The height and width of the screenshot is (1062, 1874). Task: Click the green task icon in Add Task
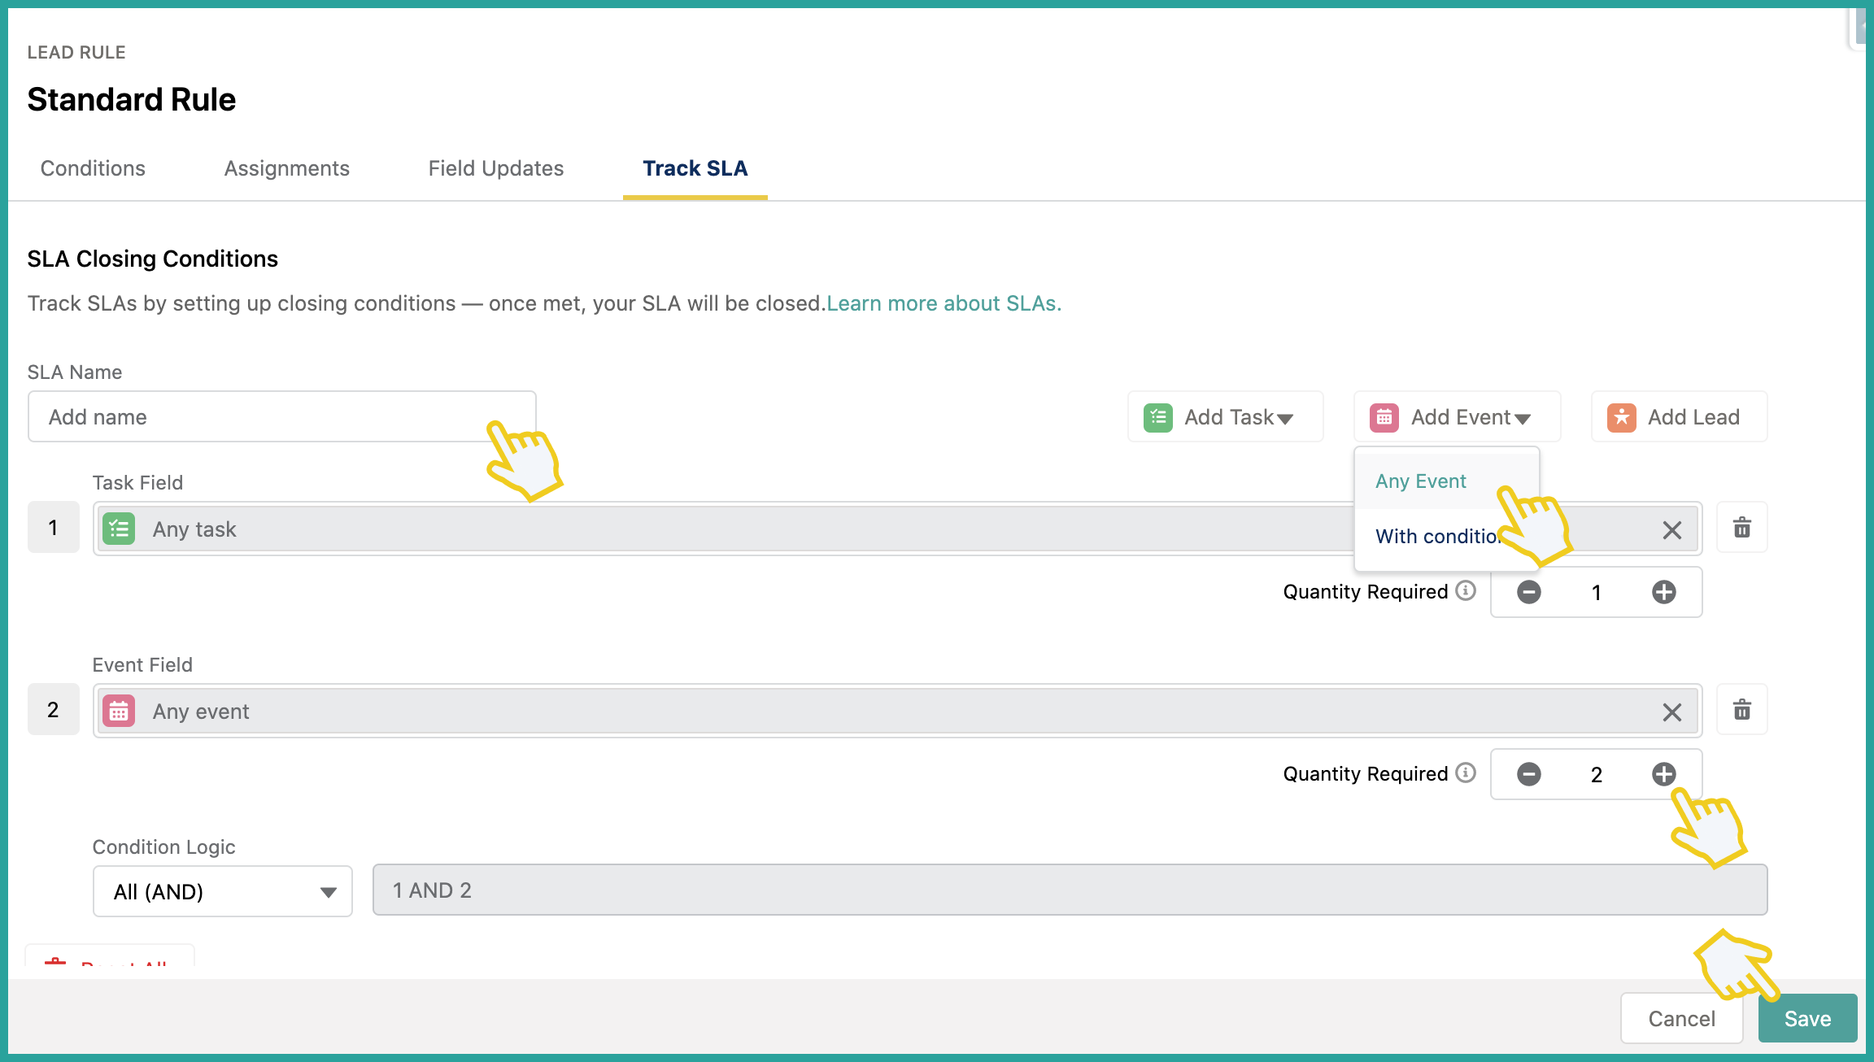(x=1157, y=417)
